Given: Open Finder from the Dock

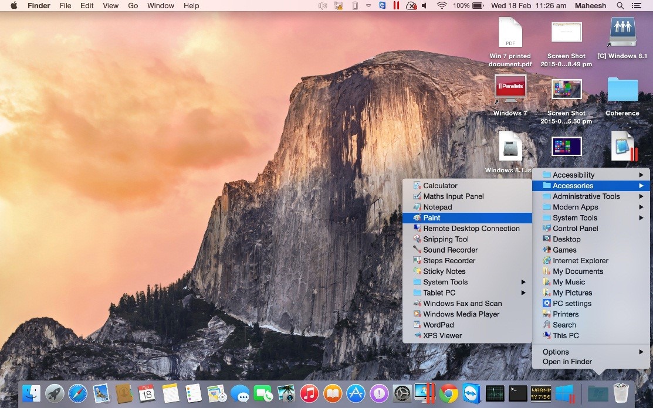Looking at the screenshot, I should (x=32, y=393).
